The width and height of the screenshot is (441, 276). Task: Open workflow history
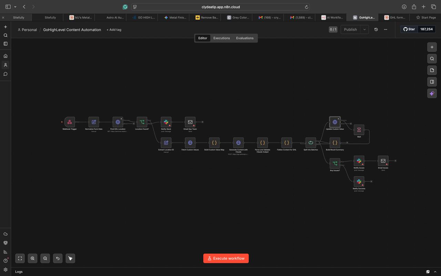[x=376, y=30]
